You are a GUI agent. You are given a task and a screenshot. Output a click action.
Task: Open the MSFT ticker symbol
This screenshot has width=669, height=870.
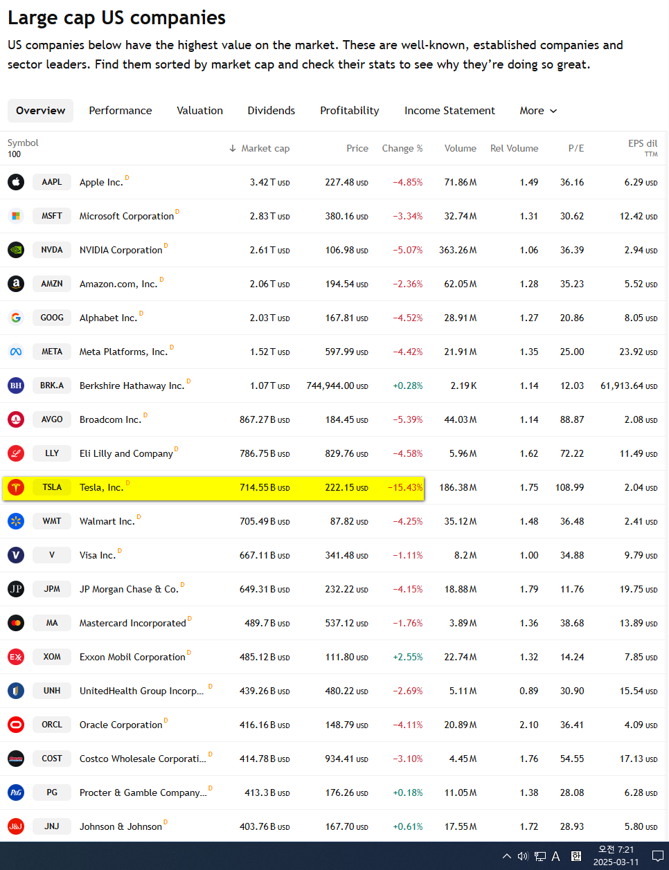click(x=52, y=216)
